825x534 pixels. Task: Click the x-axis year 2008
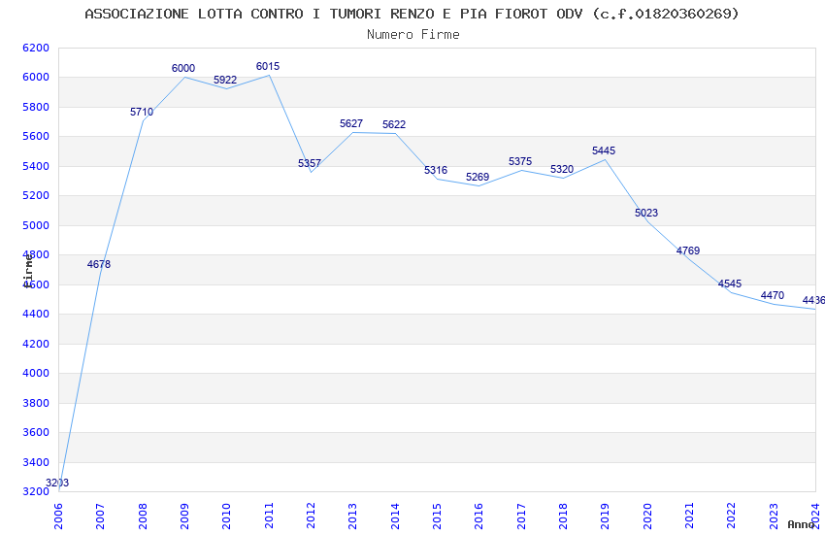[x=143, y=517]
